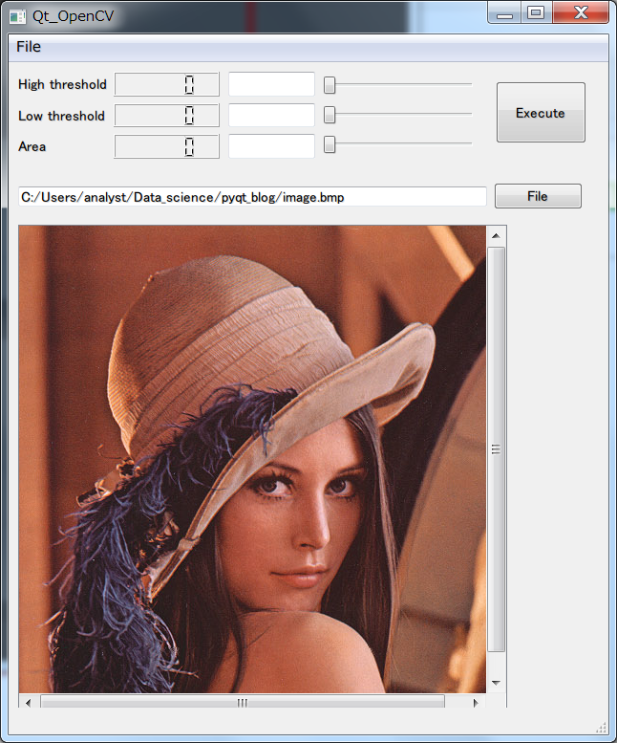Click the horizontal scrollbar left arrow
This screenshot has height=743, width=617.
28,703
